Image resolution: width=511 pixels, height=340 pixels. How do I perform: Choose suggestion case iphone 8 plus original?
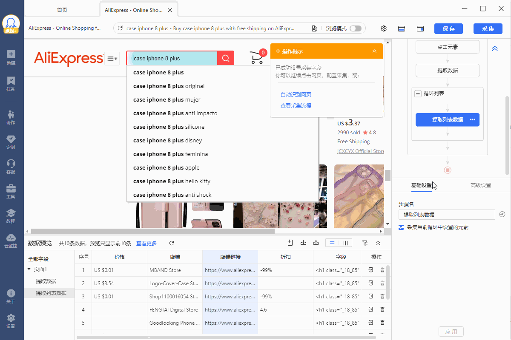click(222, 86)
